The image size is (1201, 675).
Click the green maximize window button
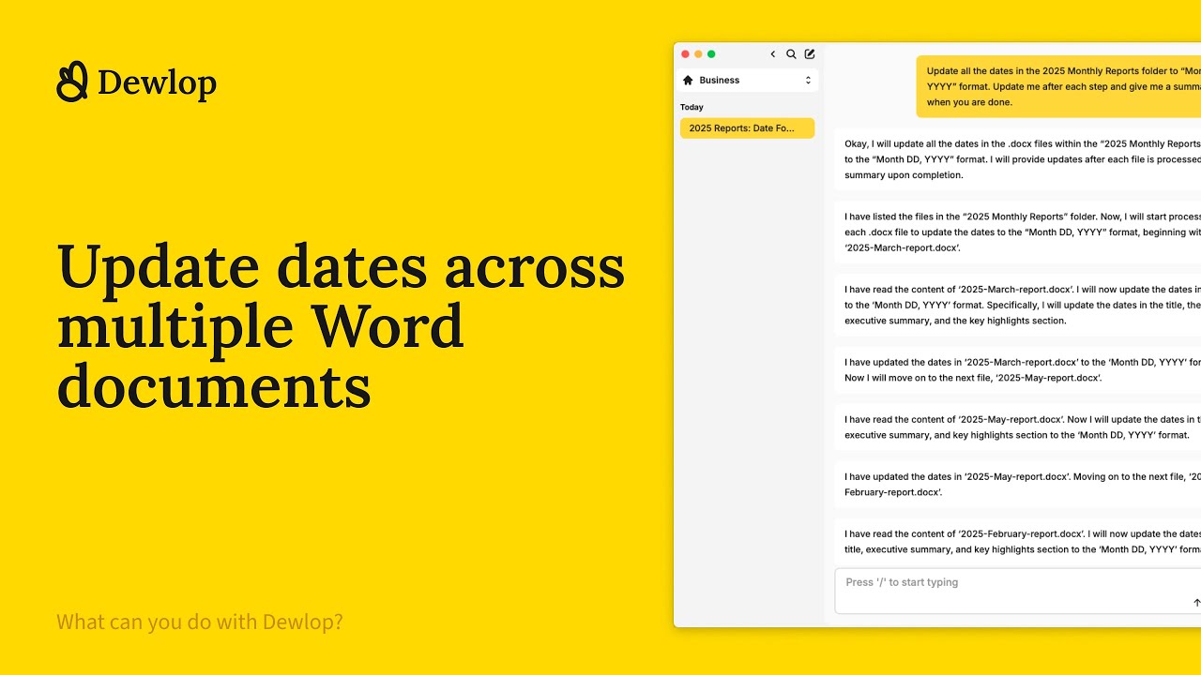(711, 54)
